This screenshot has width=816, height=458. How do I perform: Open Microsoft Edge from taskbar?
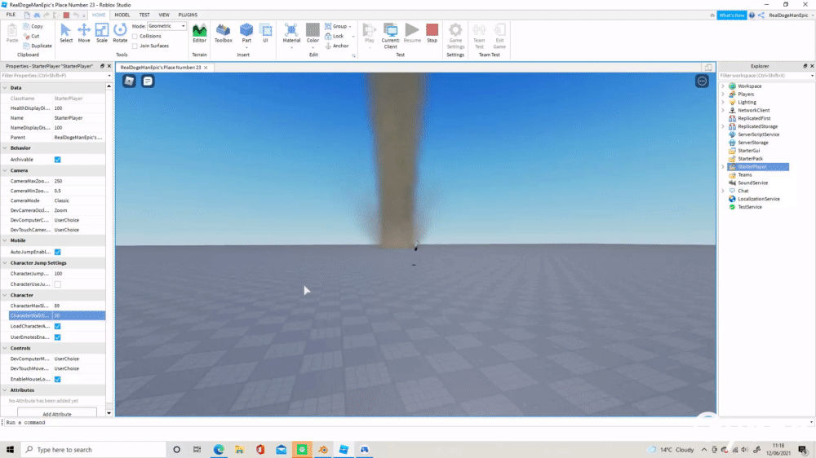tap(219, 450)
